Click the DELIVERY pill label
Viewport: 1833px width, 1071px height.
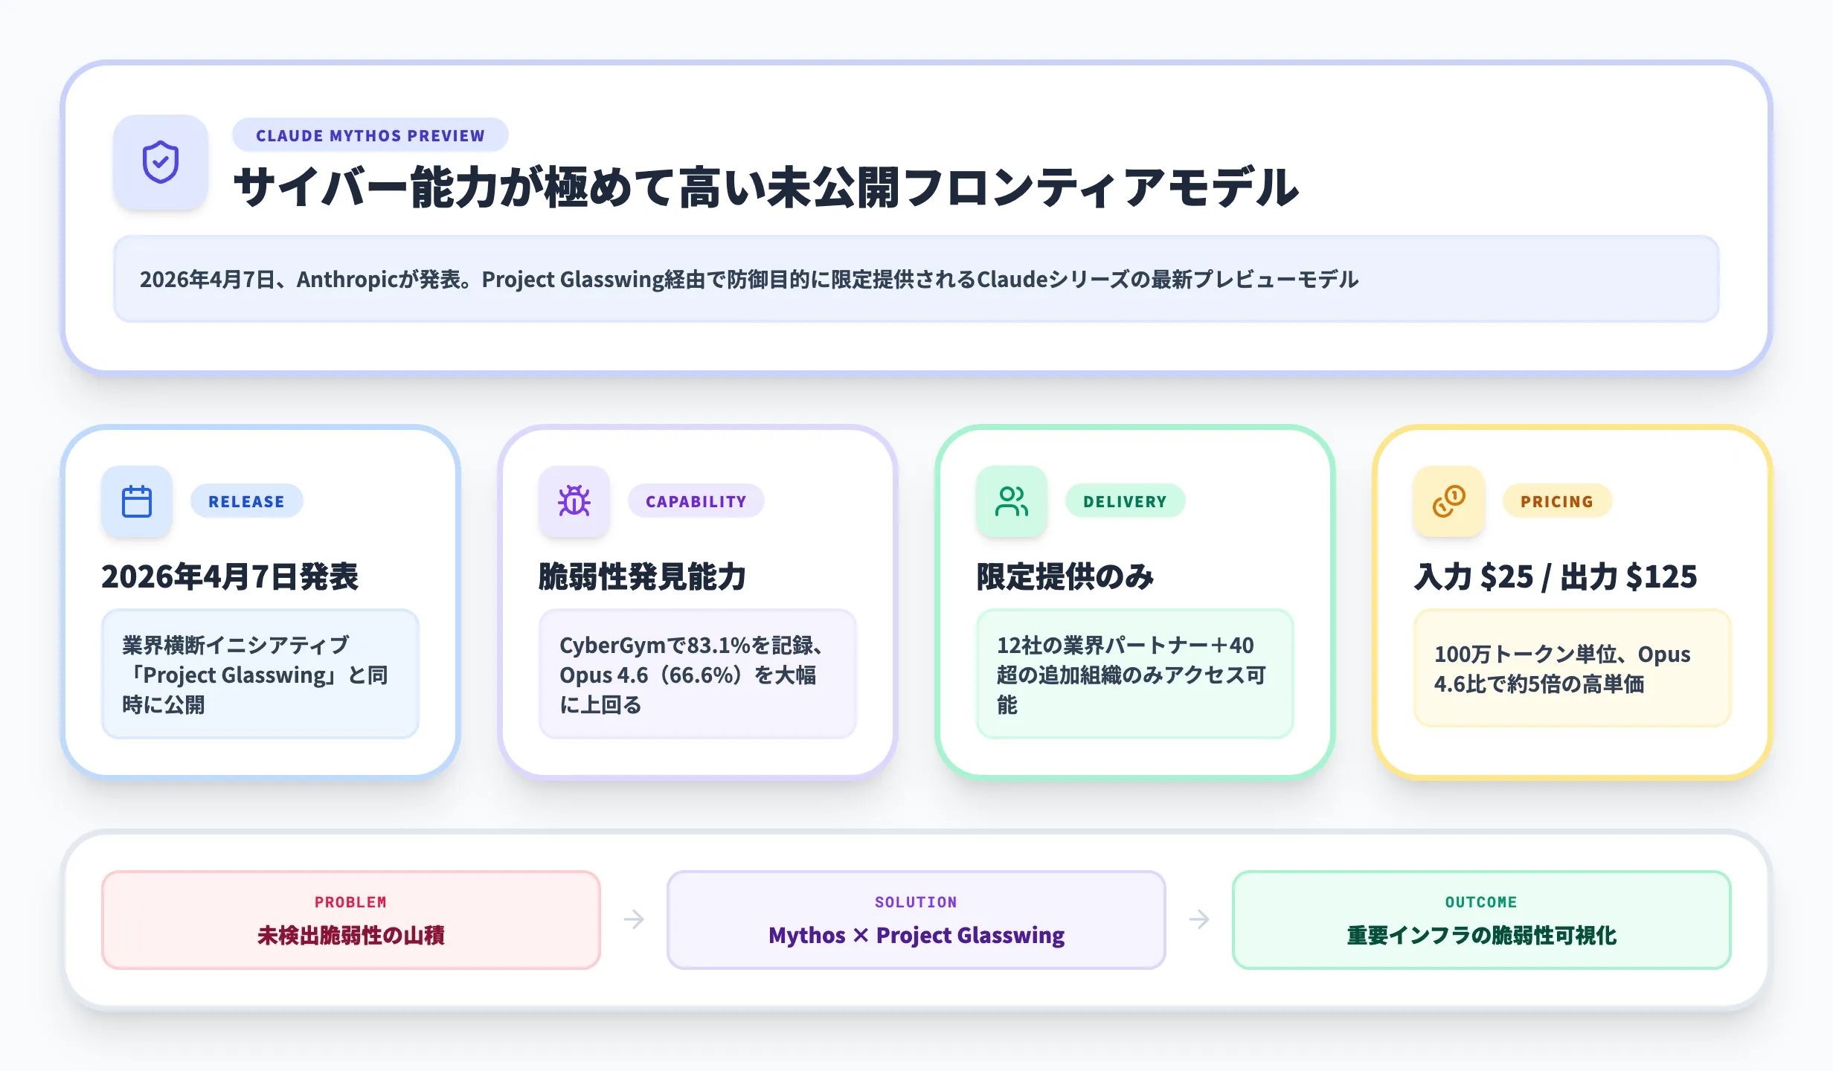(x=1125, y=501)
